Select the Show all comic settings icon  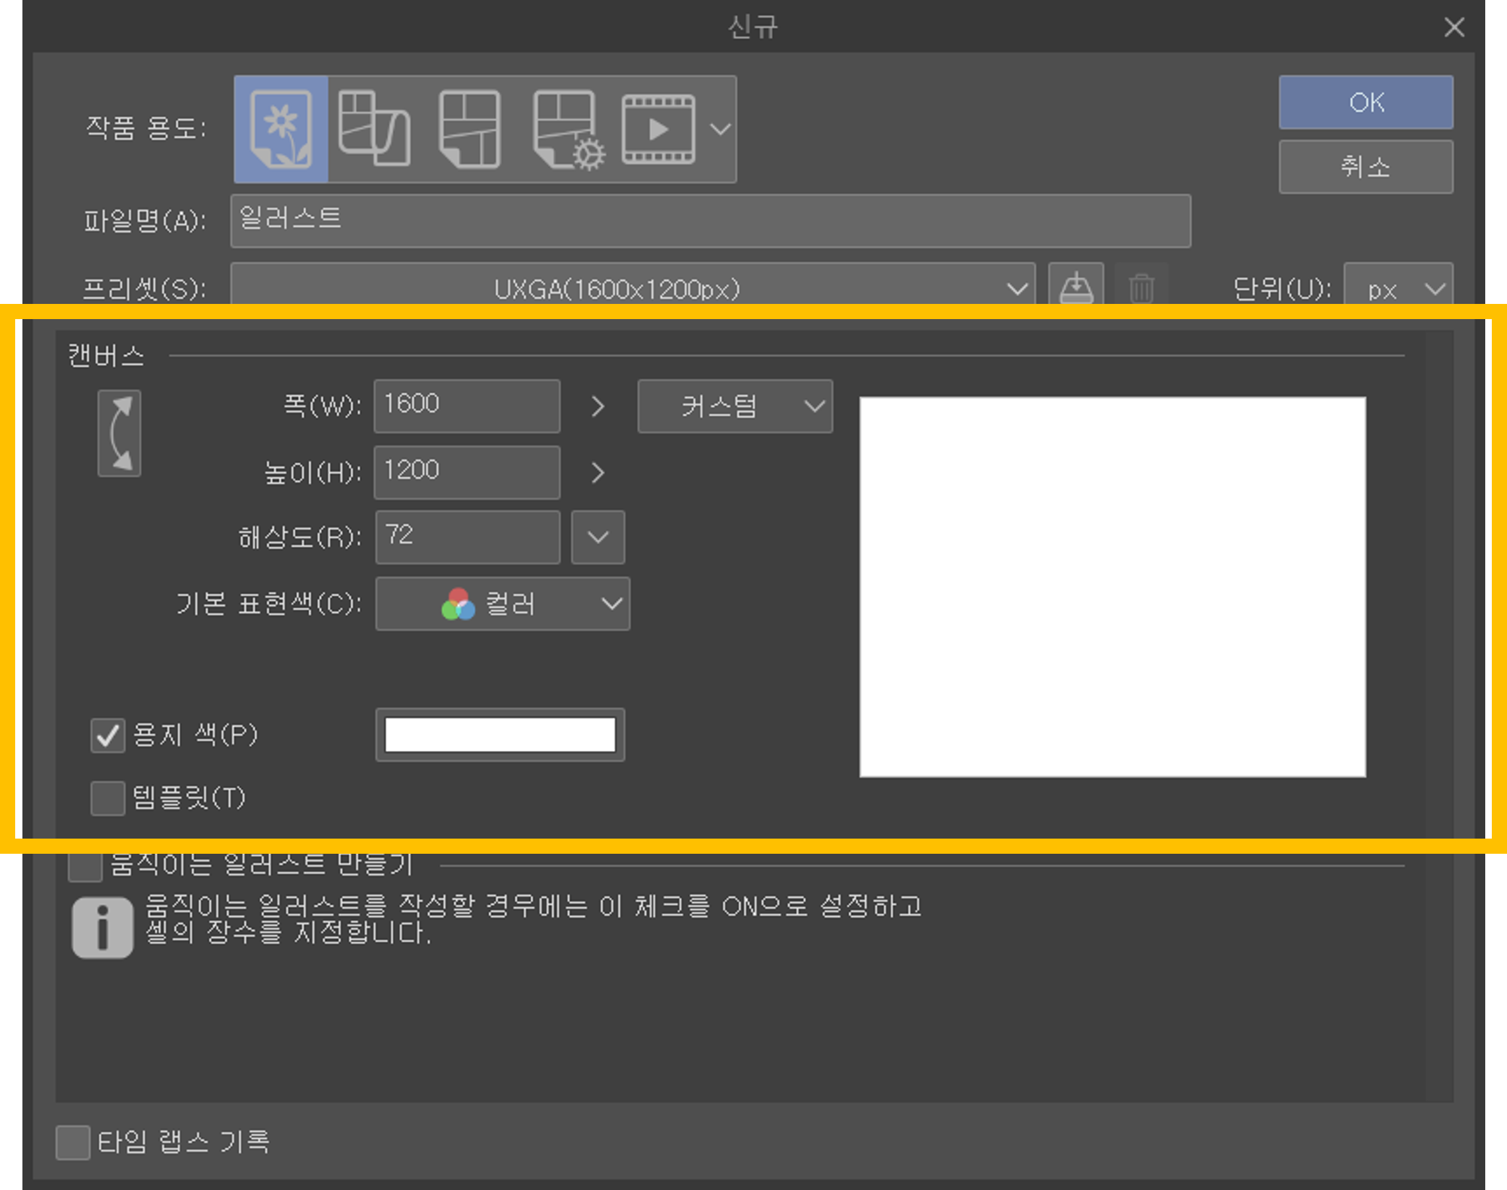(x=568, y=131)
